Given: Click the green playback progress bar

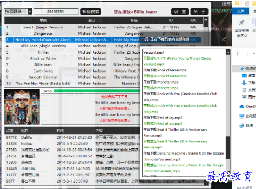Looking at the screenshot, I should (97, 91).
